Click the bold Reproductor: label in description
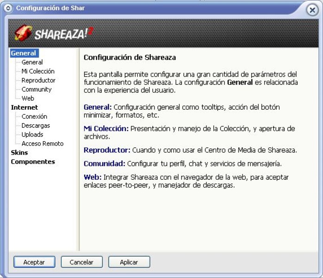Screen dimensions: 323x278 click(x=107, y=150)
